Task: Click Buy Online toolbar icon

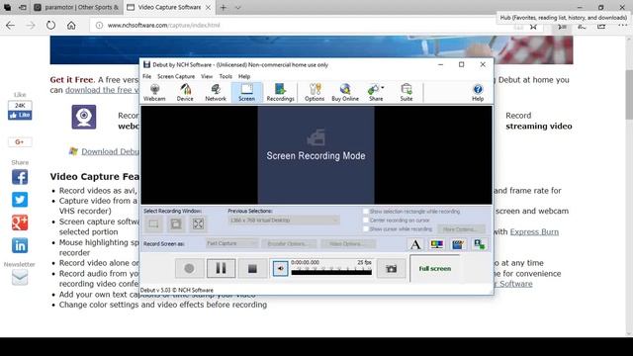Action: [x=345, y=92]
